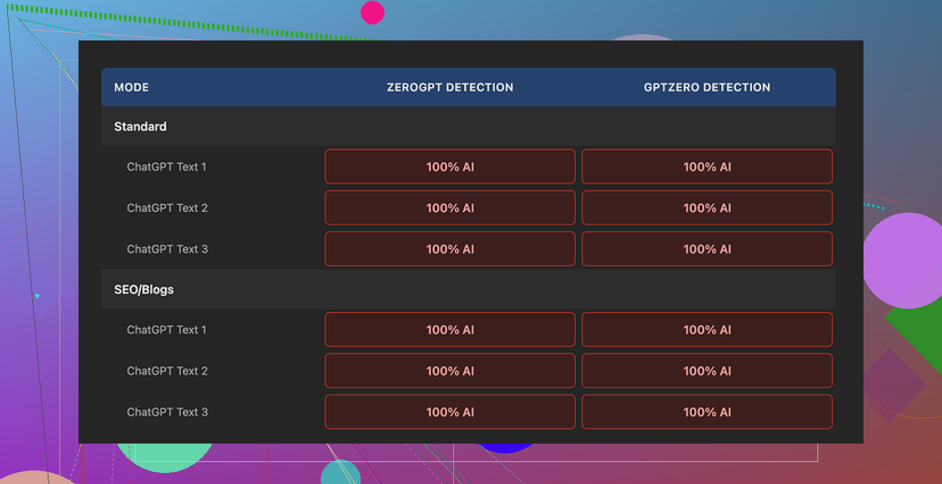Viewport: 942px width, 484px height.
Task: Click ChatGPT Text 2 label under SEO/Blogs
Action: point(167,371)
